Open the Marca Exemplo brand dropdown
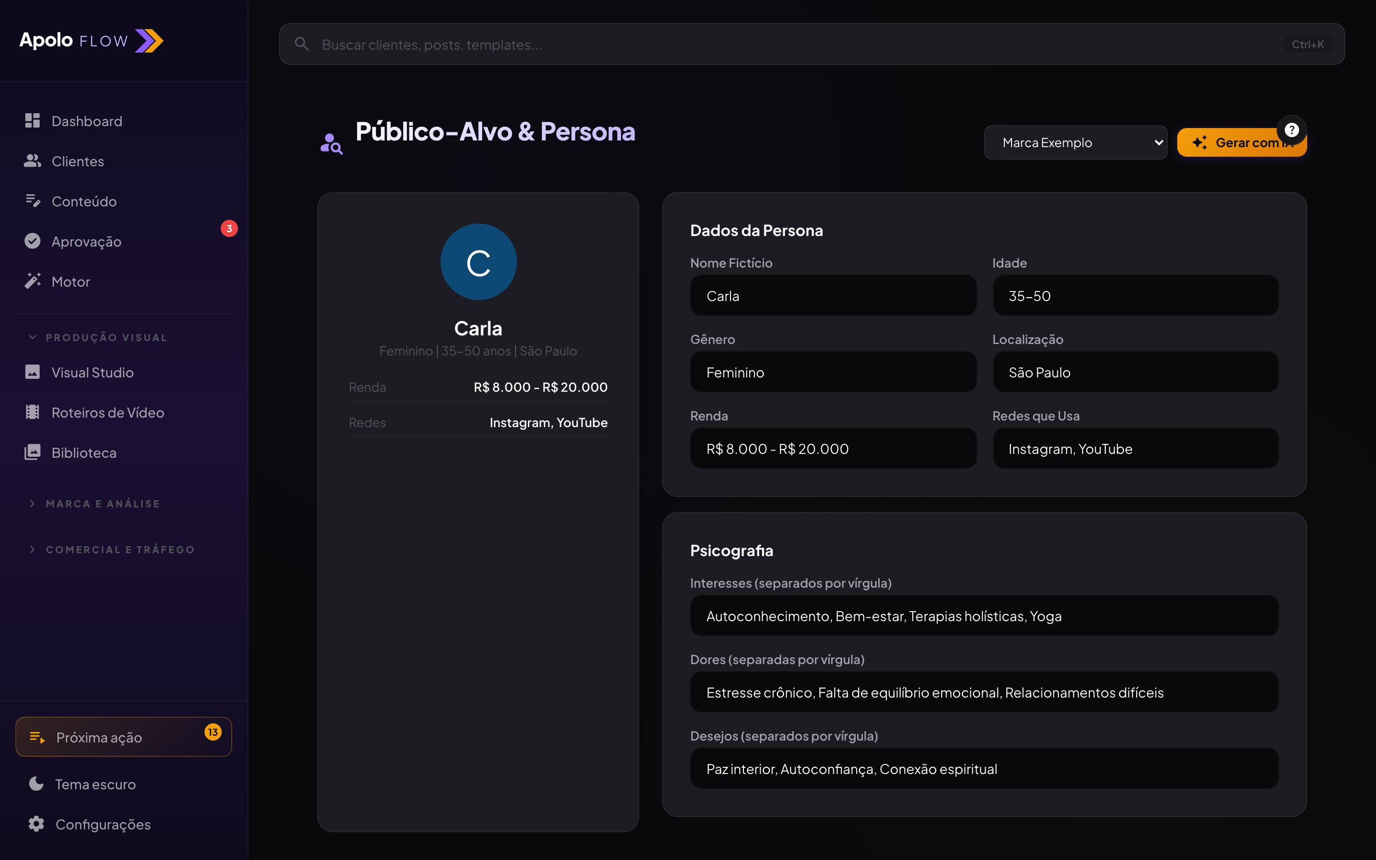 (1075, 143)
